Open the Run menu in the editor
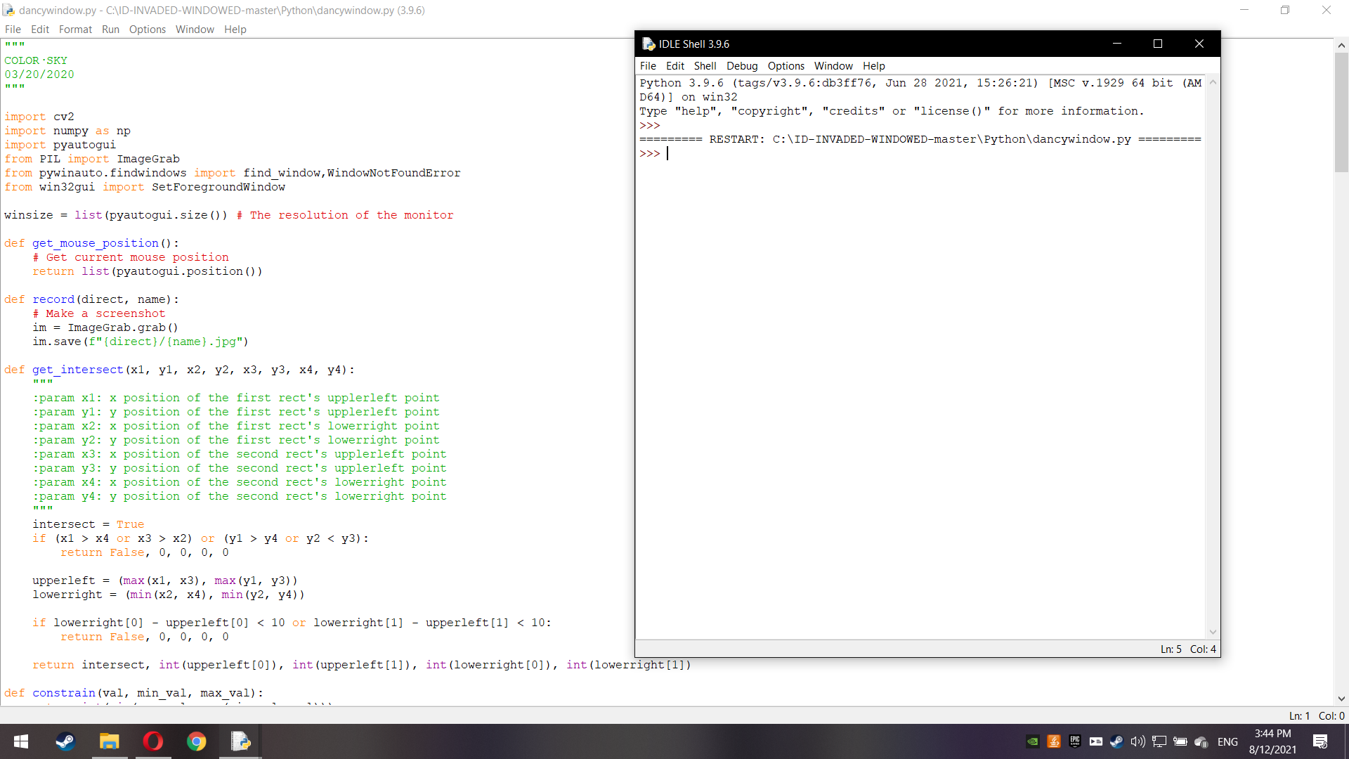 (110, 30)
